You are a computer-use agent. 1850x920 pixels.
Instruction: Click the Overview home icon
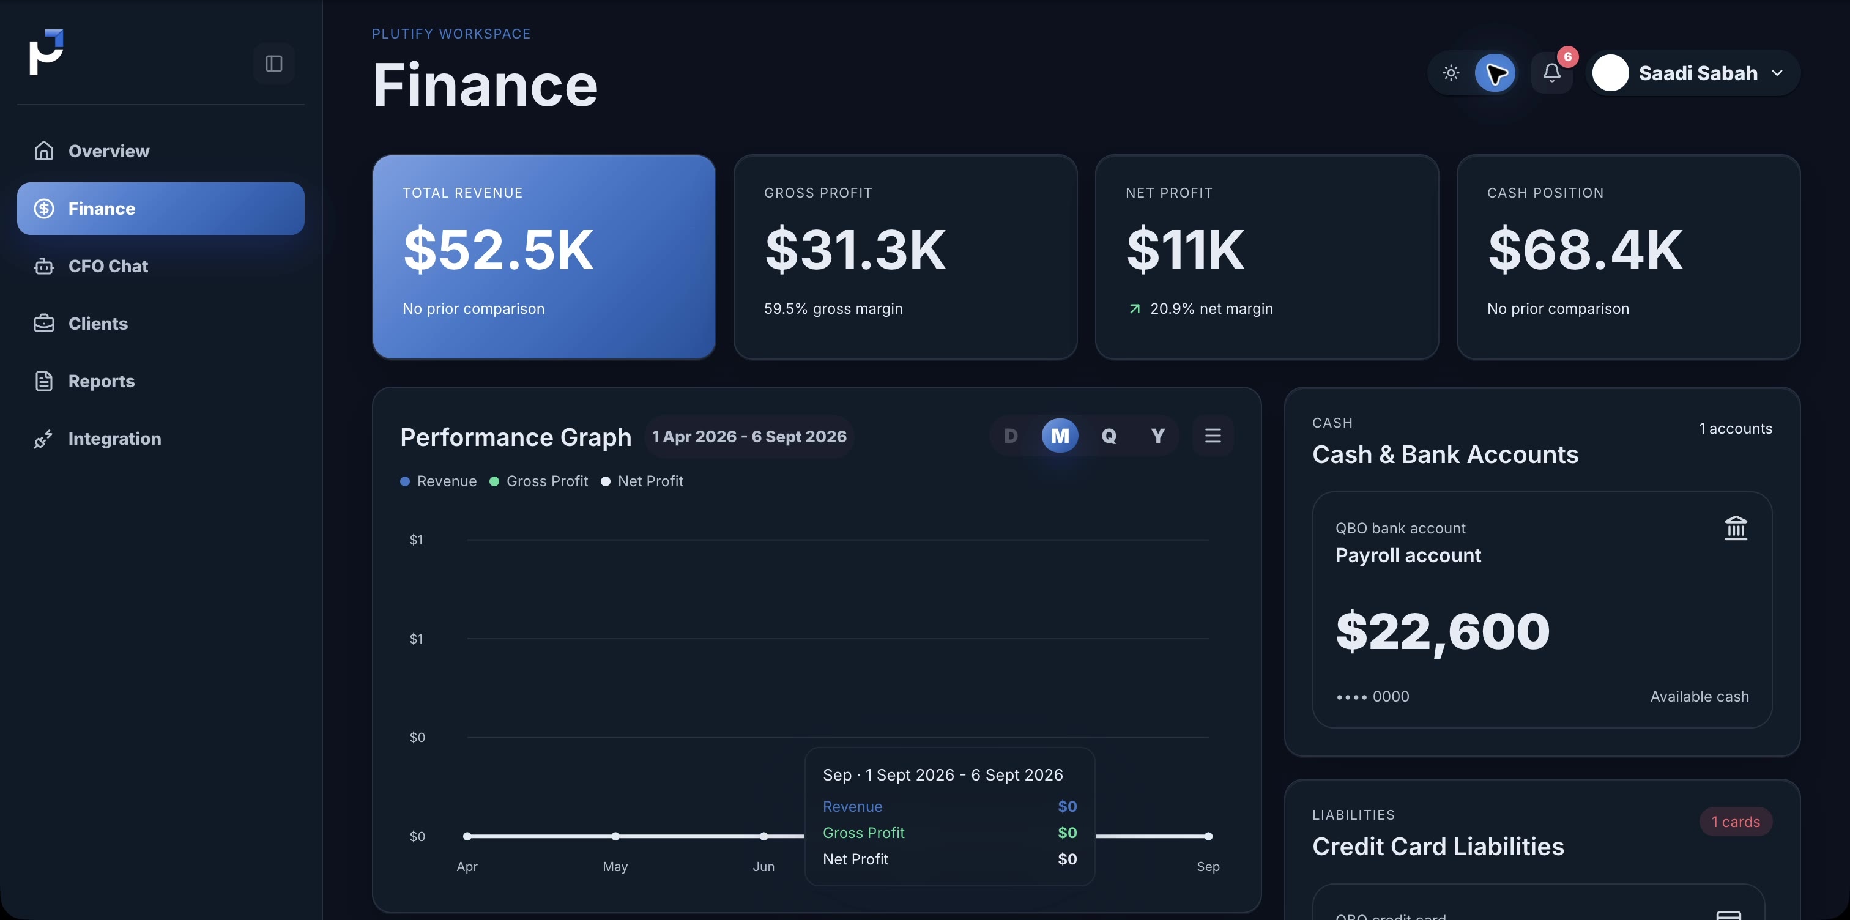pos(44,151)
